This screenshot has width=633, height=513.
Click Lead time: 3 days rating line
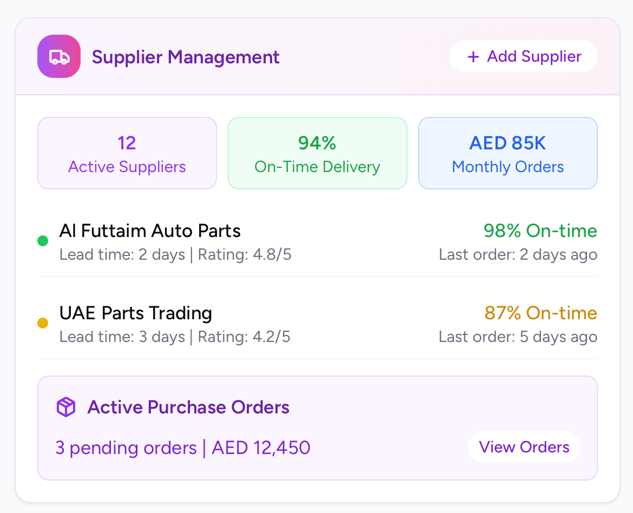tap(175, 337)
